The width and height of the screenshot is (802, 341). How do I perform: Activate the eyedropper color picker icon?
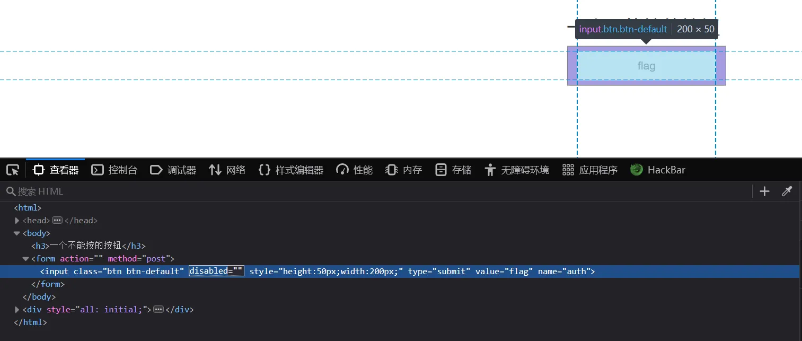tap(787, 191)
